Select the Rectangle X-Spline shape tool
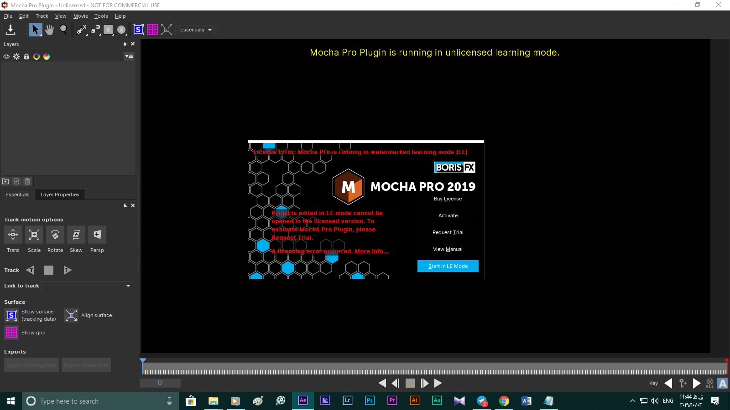This screenshot has height=410, width=730. tap(108, 30)
